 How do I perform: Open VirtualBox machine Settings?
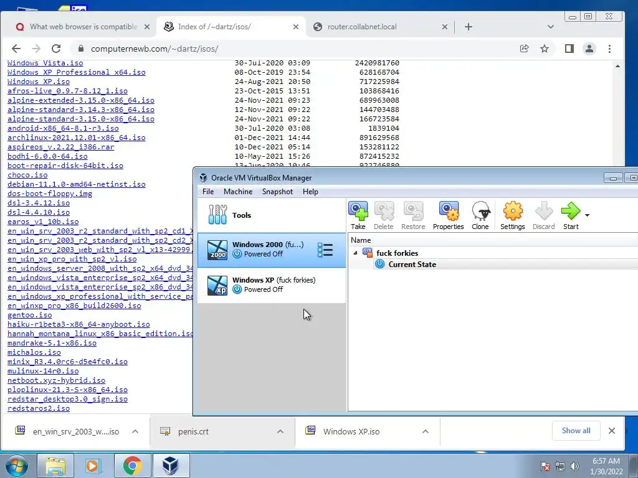(x=512, y=216)
